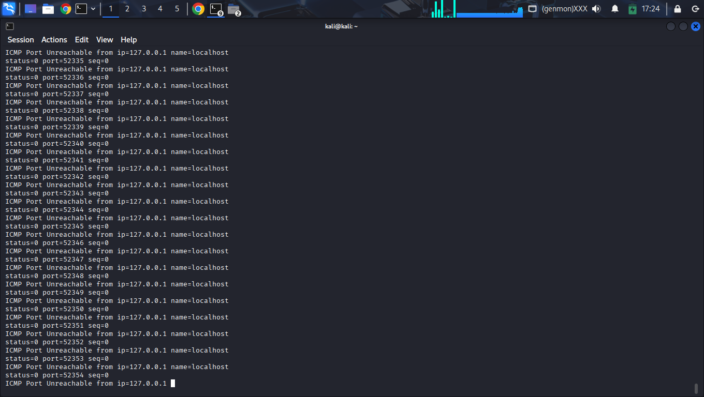Switch to workspace 3
The height and width of the screenshot is (397, 704).
(x=144, y=9)
